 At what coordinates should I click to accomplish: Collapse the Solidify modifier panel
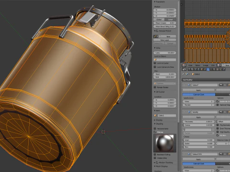point(184,112)
